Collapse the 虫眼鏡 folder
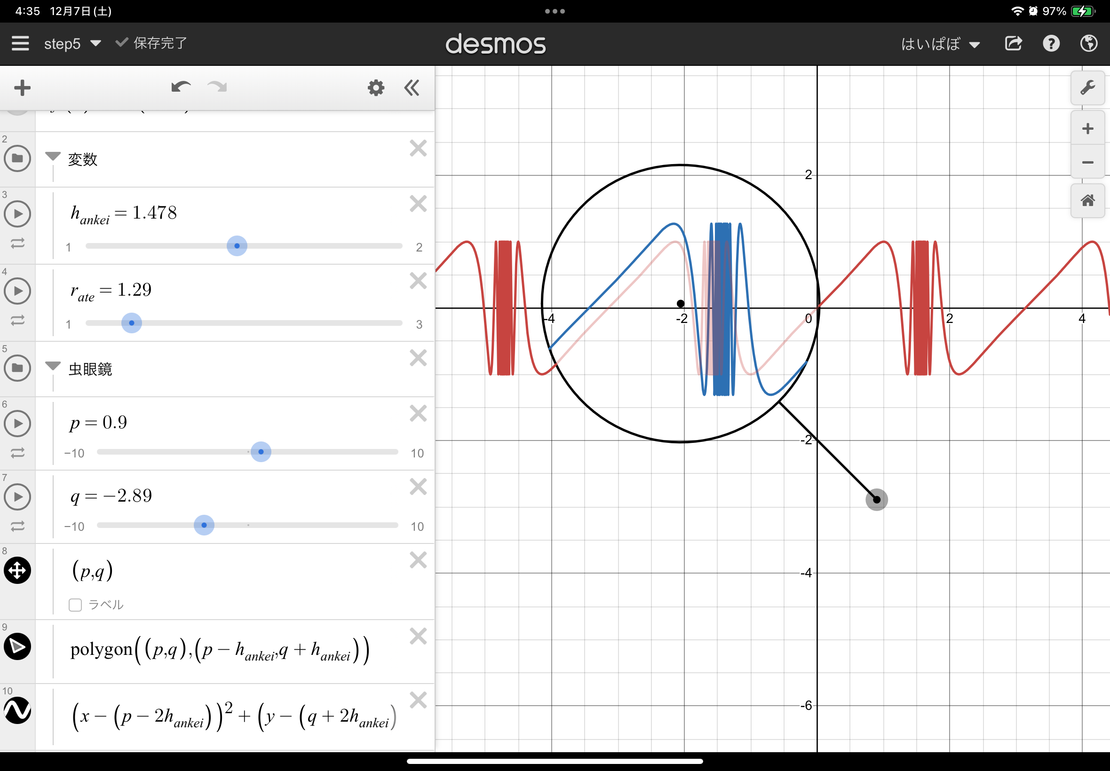The width and height of the screenshot is (1110, 771). pyautogui.click(x=53, y=366)
